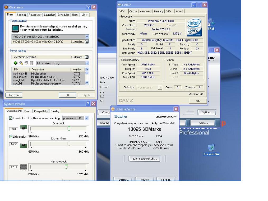This screenshot has width=268, height=201.
Task: Switch to the Power user tab
Action: (35, 15)
